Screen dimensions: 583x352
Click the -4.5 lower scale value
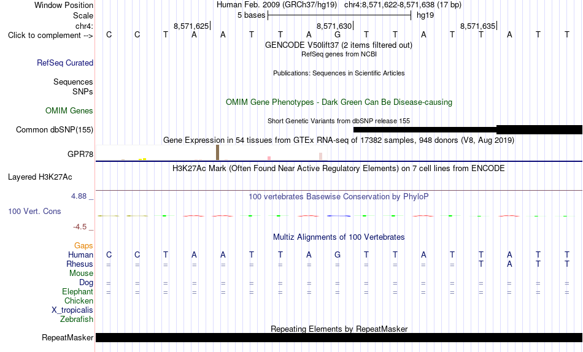(x=80, y=227)
